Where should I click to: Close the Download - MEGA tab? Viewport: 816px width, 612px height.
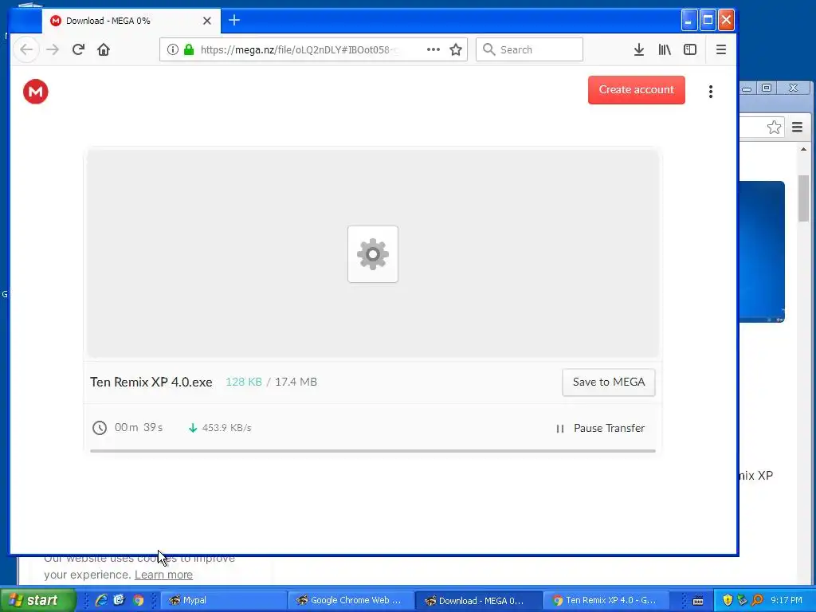207,21
